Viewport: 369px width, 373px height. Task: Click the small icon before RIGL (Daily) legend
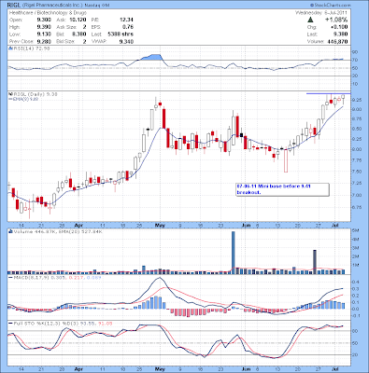(10, 94)
